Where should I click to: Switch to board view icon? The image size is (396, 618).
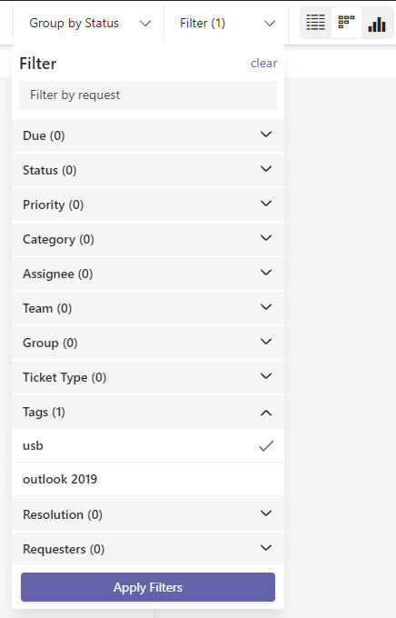tap(346, 23)
